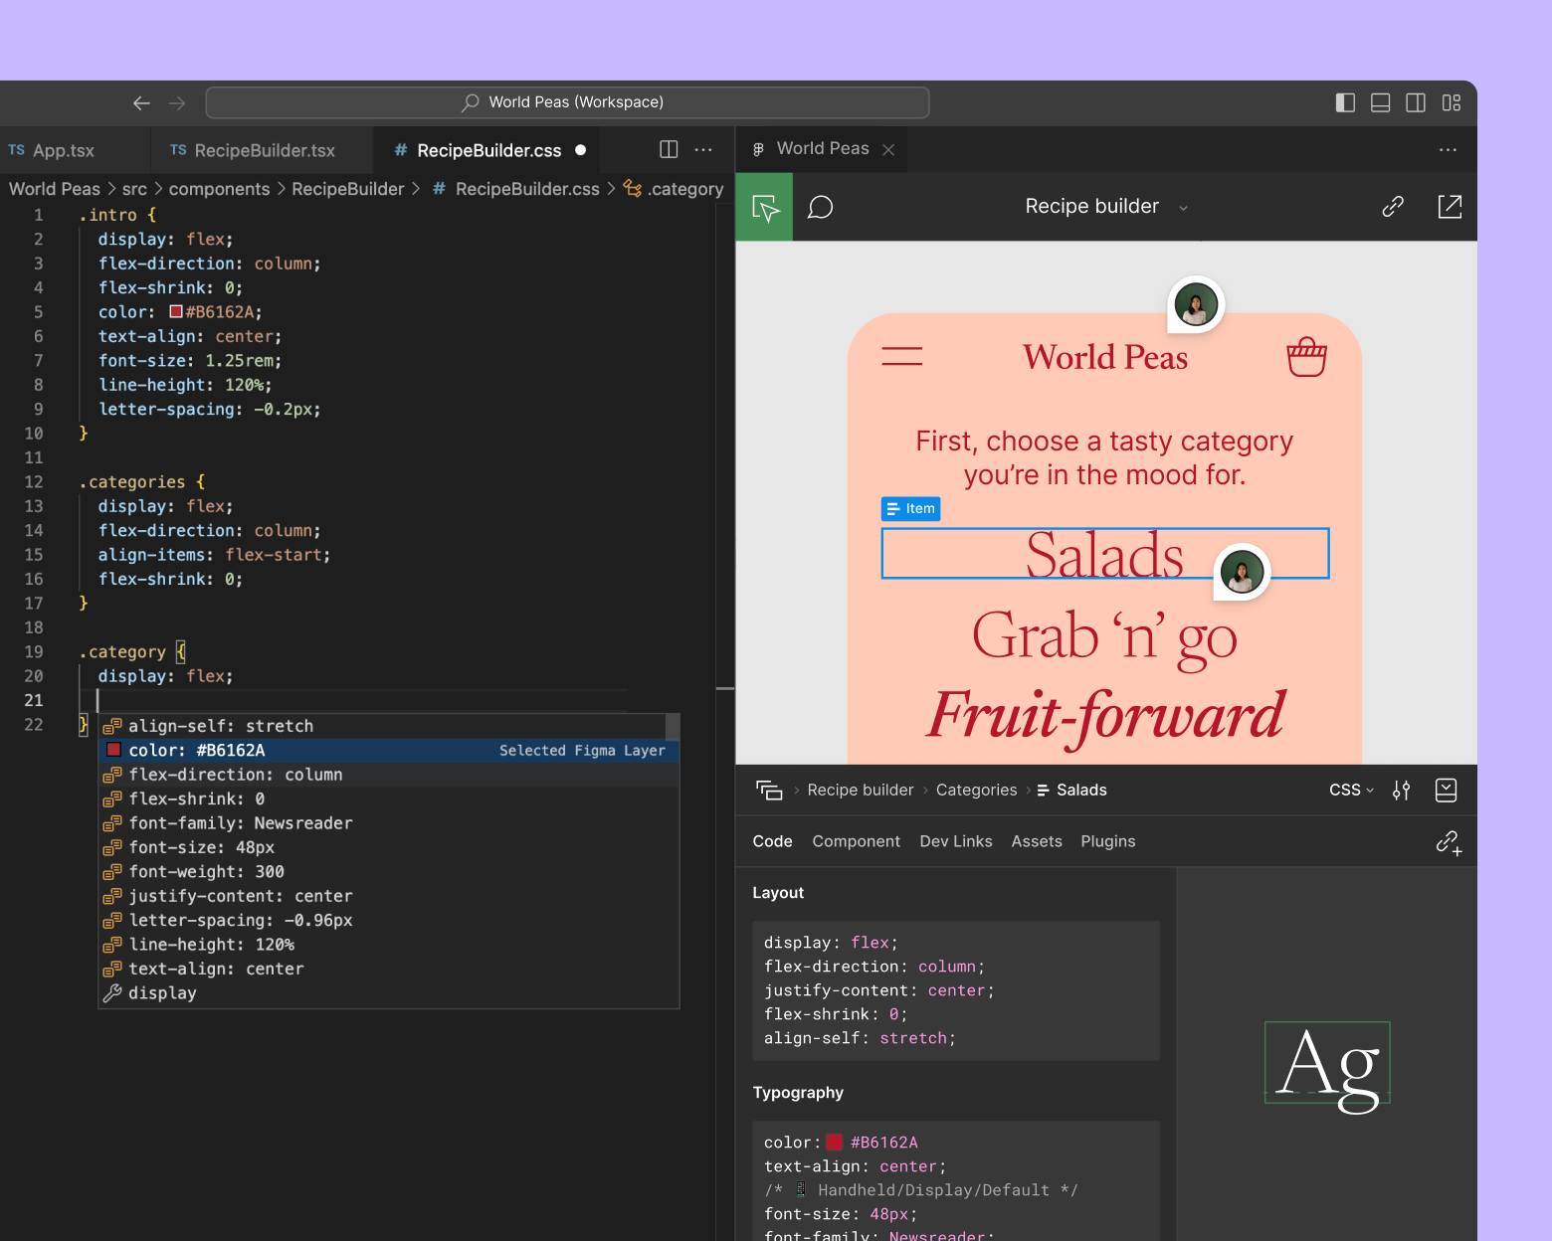Viewport: 1552px width, 1241px height.
Task: Click the Categories breadcrumb link
Action: pyautogui.click(x=976, y=790)
